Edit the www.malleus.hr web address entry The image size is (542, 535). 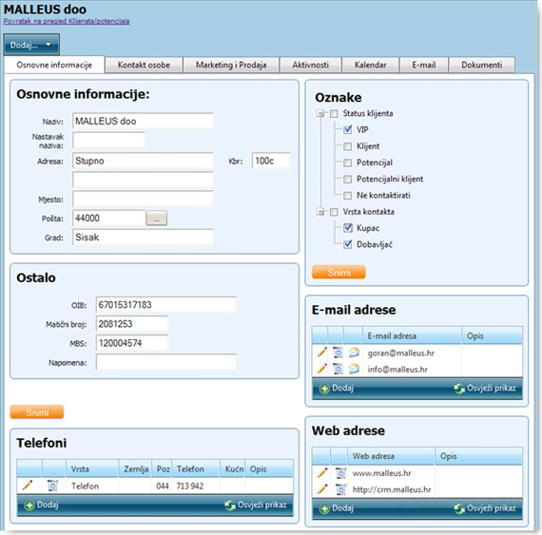point(322,472)
